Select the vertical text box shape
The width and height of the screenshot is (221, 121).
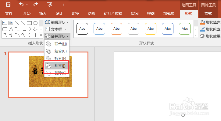click(x=11, y=23)
